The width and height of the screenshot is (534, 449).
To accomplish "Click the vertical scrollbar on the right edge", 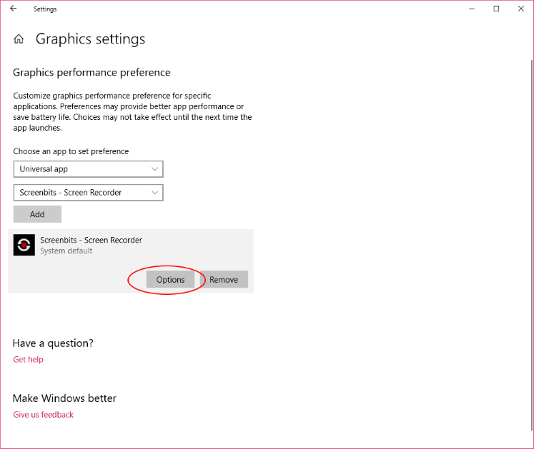I will [532, 245].
